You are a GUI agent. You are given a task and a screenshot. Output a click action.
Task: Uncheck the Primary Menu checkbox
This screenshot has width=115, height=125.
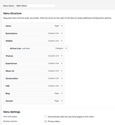click(45, 121)
